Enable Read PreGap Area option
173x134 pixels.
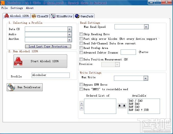[81, 48]
